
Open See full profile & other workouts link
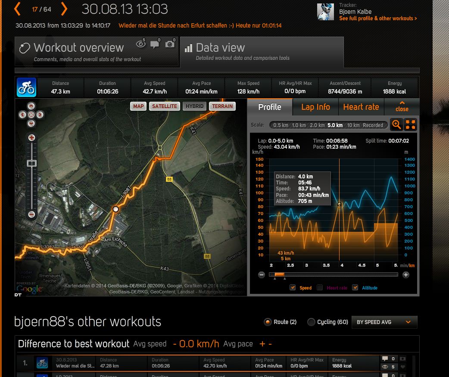tap(378, 19)
